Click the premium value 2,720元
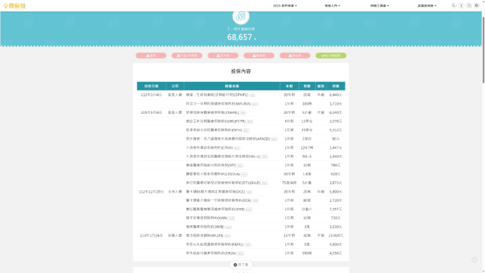The image size is (485, 273). pos(336,200)
